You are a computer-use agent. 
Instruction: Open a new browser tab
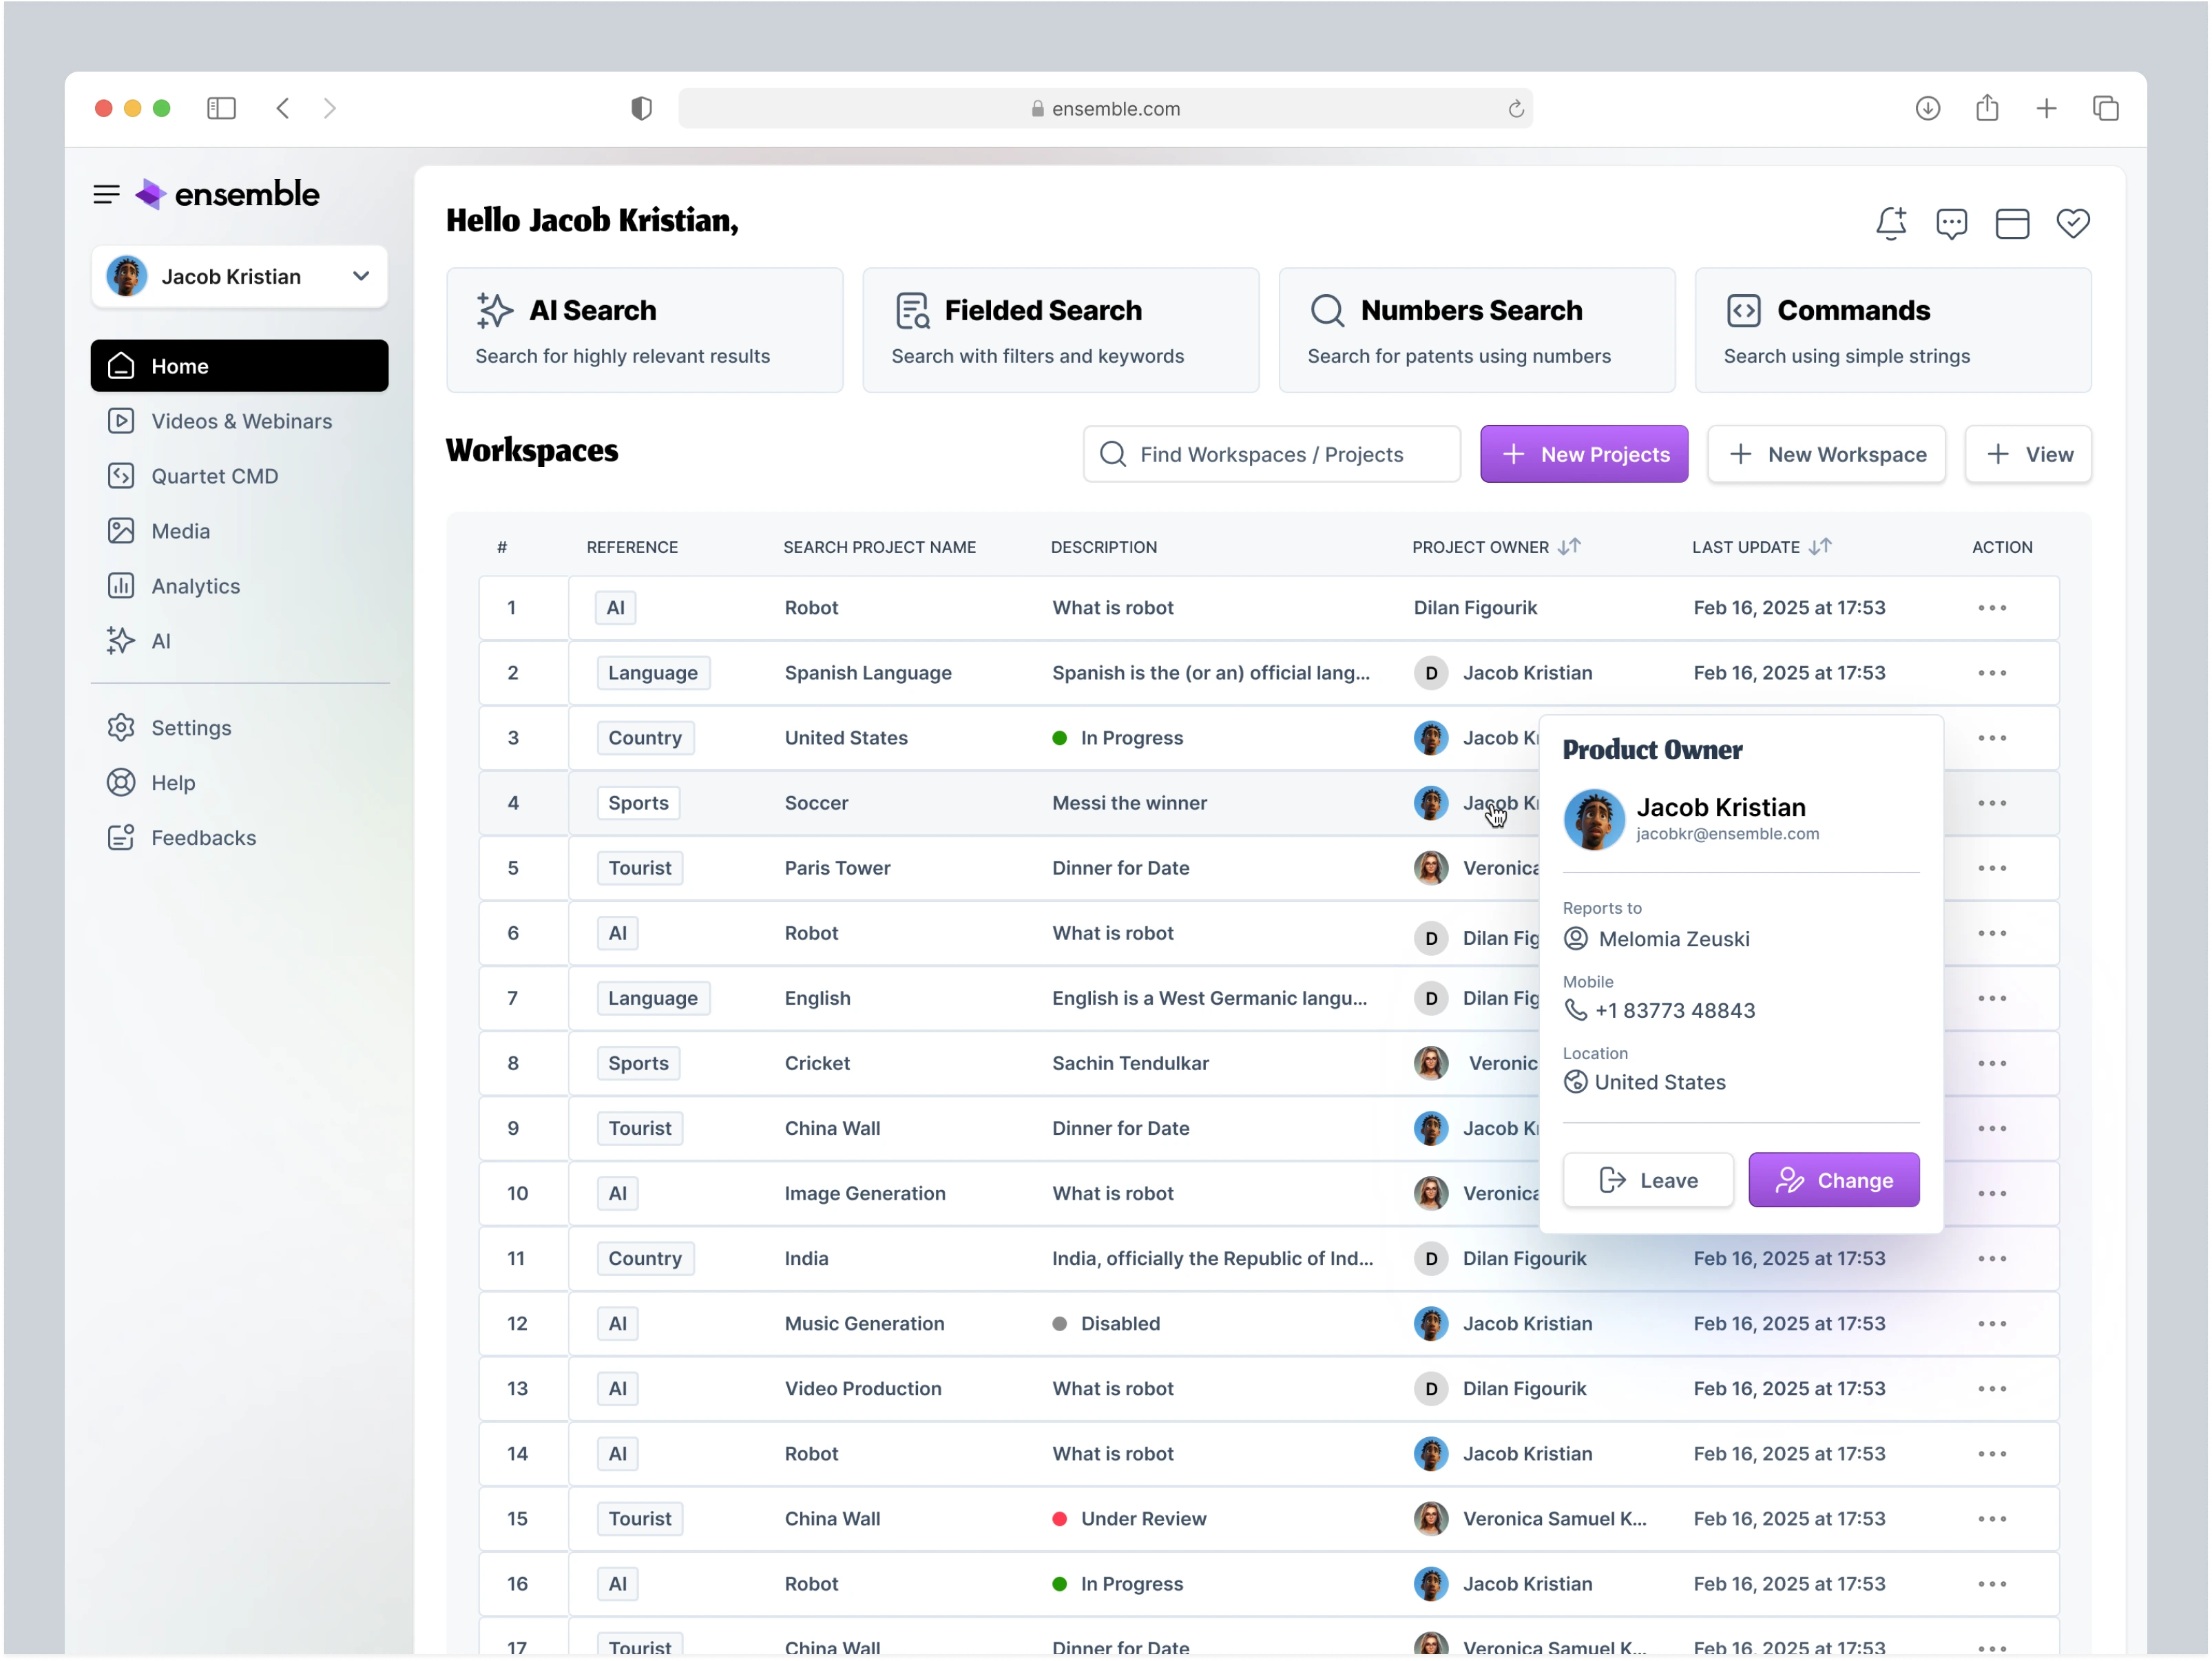click(2046, 108)
